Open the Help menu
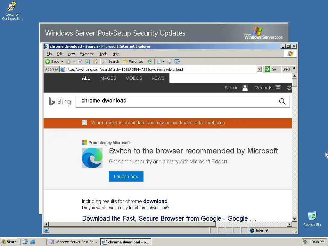The height and width of the screenshot is (246, 328). 116,54
